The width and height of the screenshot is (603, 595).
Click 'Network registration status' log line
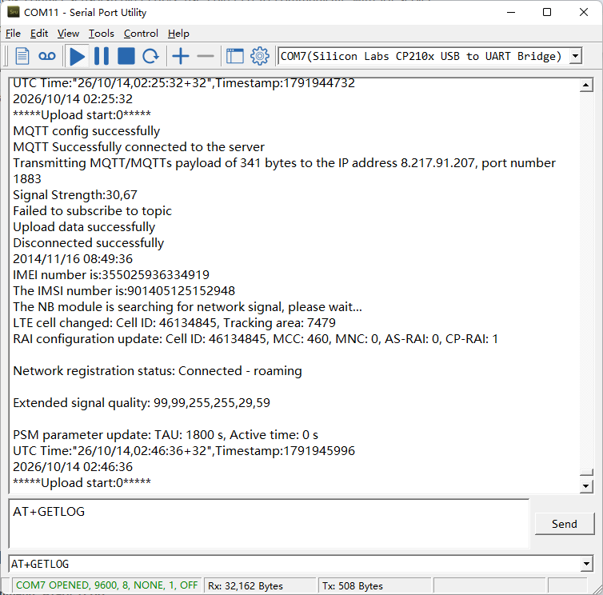(158, 371)
